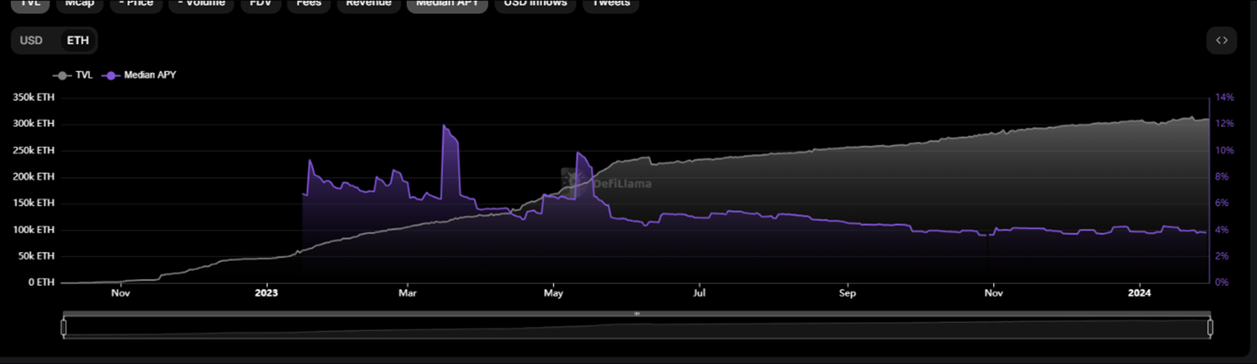The width and height of the screenshot is (1257, 364).
Task: Turn on the Revenue metric
Action: tap(369, 4)
